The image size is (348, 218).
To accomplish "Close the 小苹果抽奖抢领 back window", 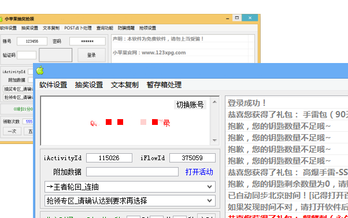I will click(x=250, y=18).
